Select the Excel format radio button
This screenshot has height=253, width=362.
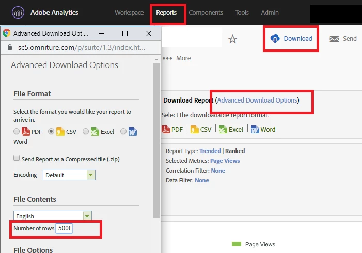[86, 131]
